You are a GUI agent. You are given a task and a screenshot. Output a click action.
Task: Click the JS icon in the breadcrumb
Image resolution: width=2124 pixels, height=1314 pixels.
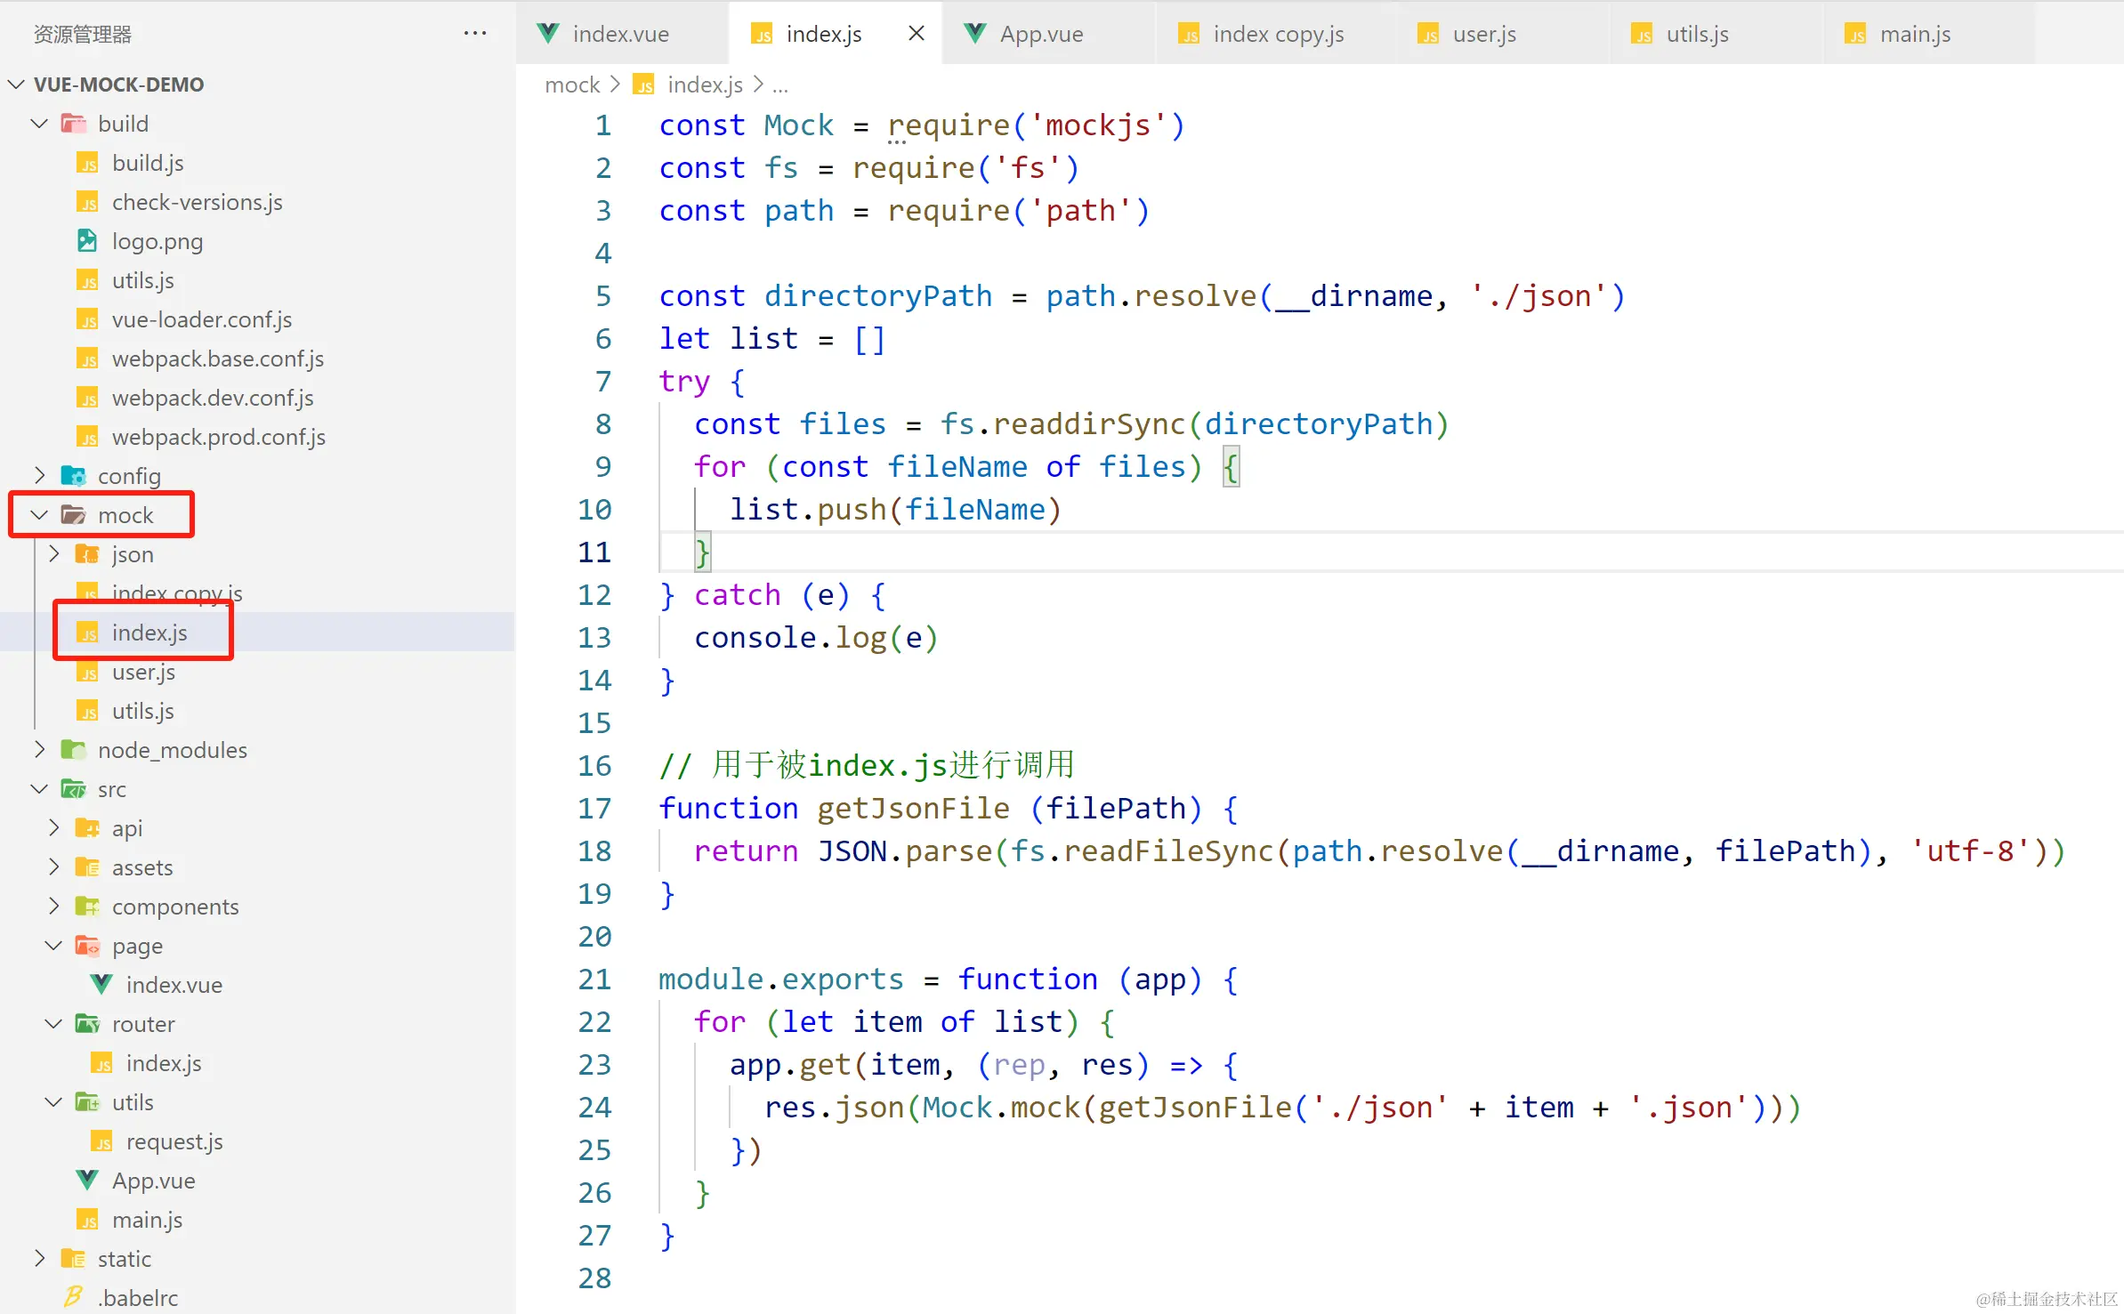643,85
